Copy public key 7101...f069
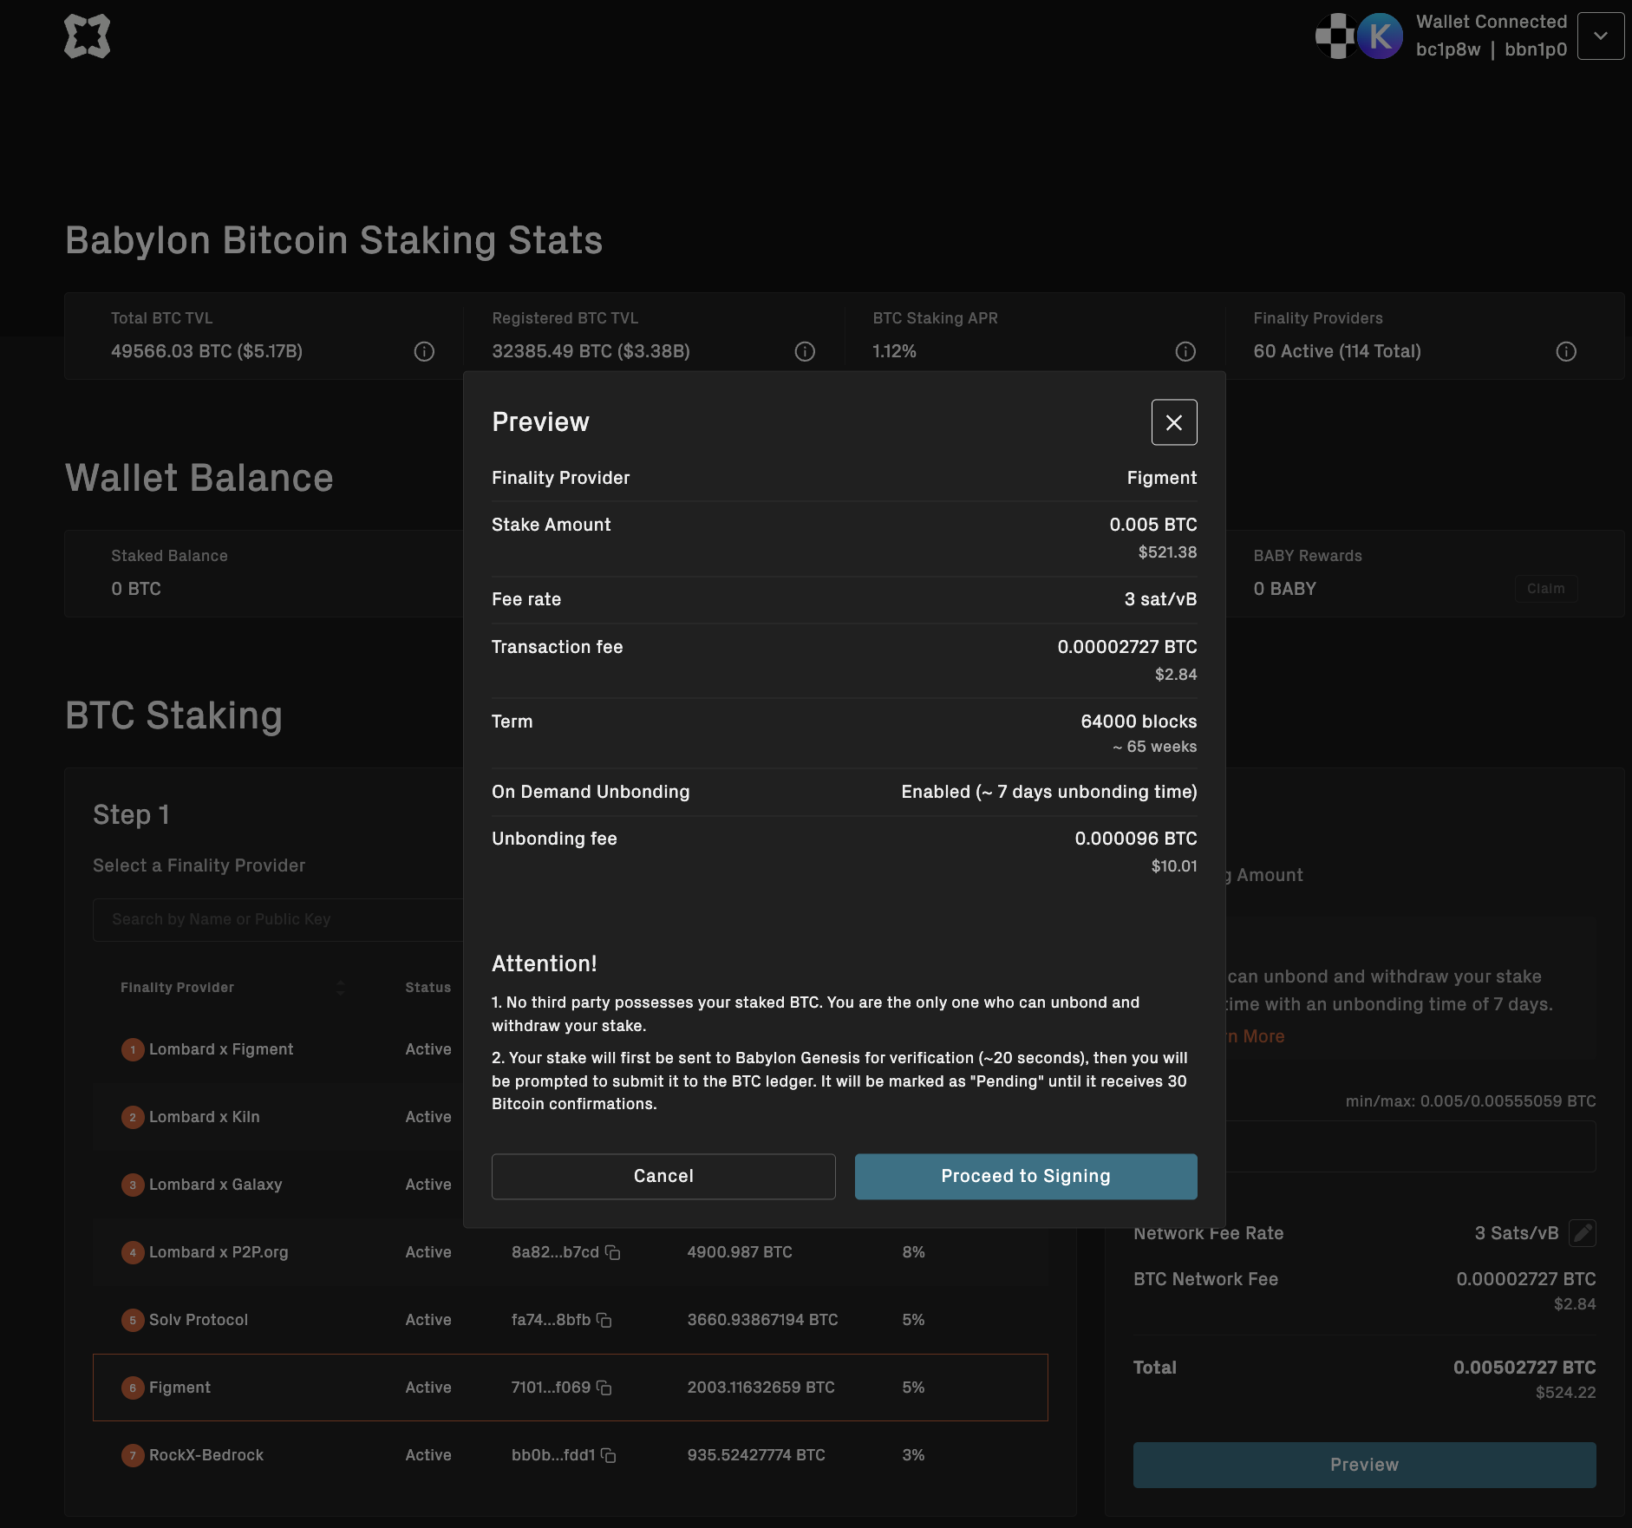This screenshot has width=1632, height=1528. (604, 1388)
